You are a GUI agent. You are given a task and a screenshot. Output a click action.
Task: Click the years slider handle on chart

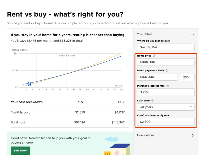point(29,84)
